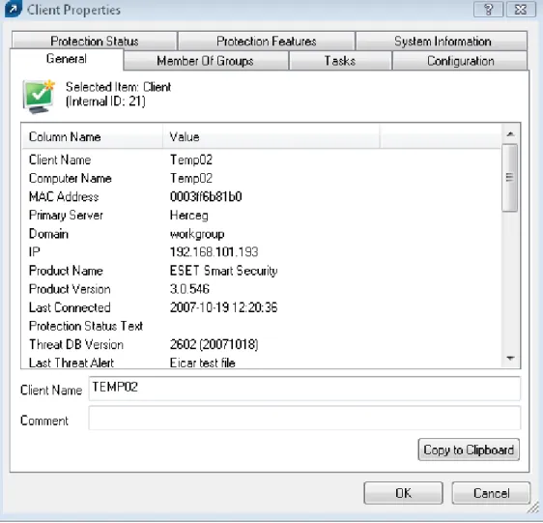Open the Protection Features tab
Viewport: 543px width, 523px height.
pos(266,42)
